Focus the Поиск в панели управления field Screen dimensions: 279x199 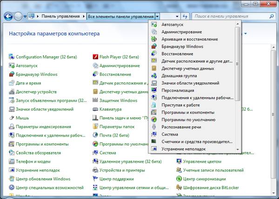pyautogui.click(x=230, y=16)
